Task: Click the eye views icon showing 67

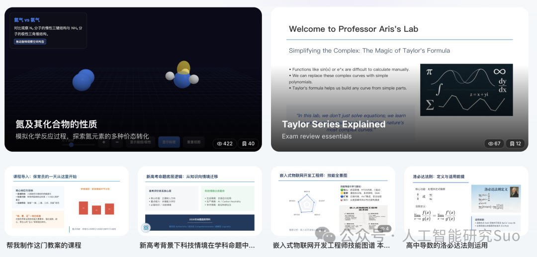Action: 491,143
